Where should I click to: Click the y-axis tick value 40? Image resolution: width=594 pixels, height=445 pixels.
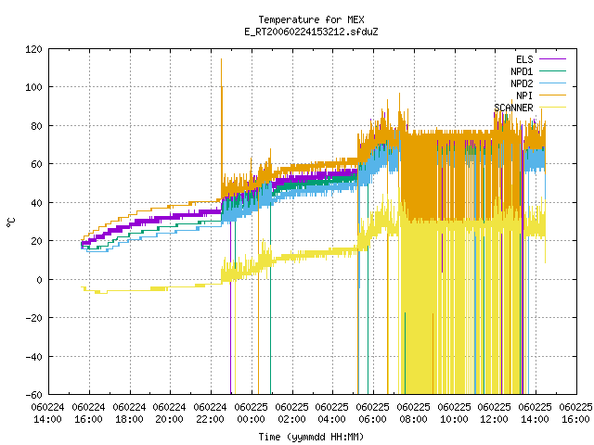click(36, 203)
